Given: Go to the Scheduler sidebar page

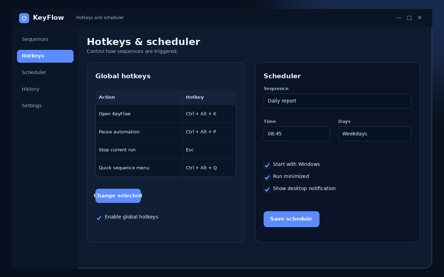Looking at the screenshot, I should click(45, 73).
